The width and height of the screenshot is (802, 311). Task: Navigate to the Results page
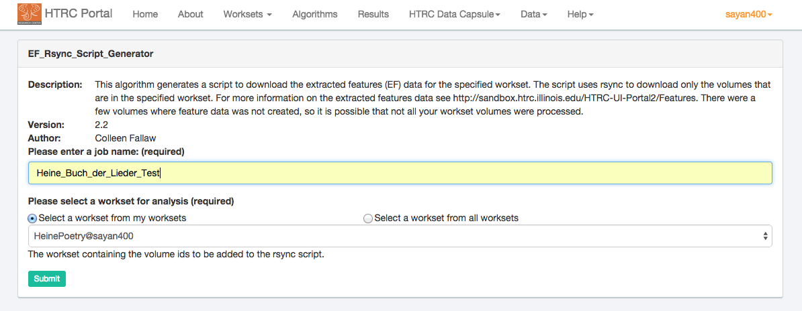[373, 14]
